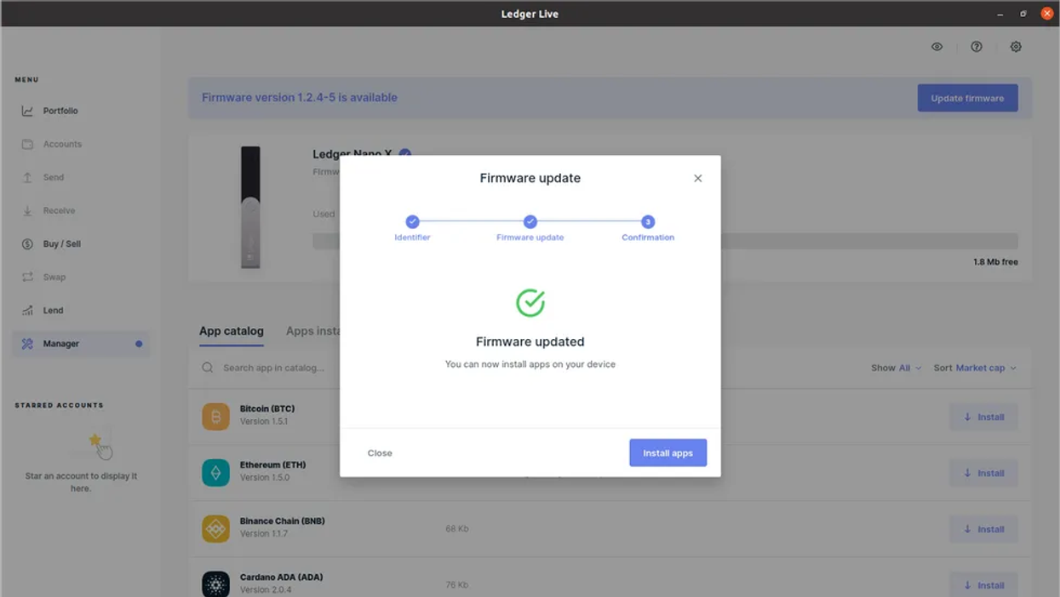
Task: Click the Swap arrows icon
Action: click(x=27, y=277)
